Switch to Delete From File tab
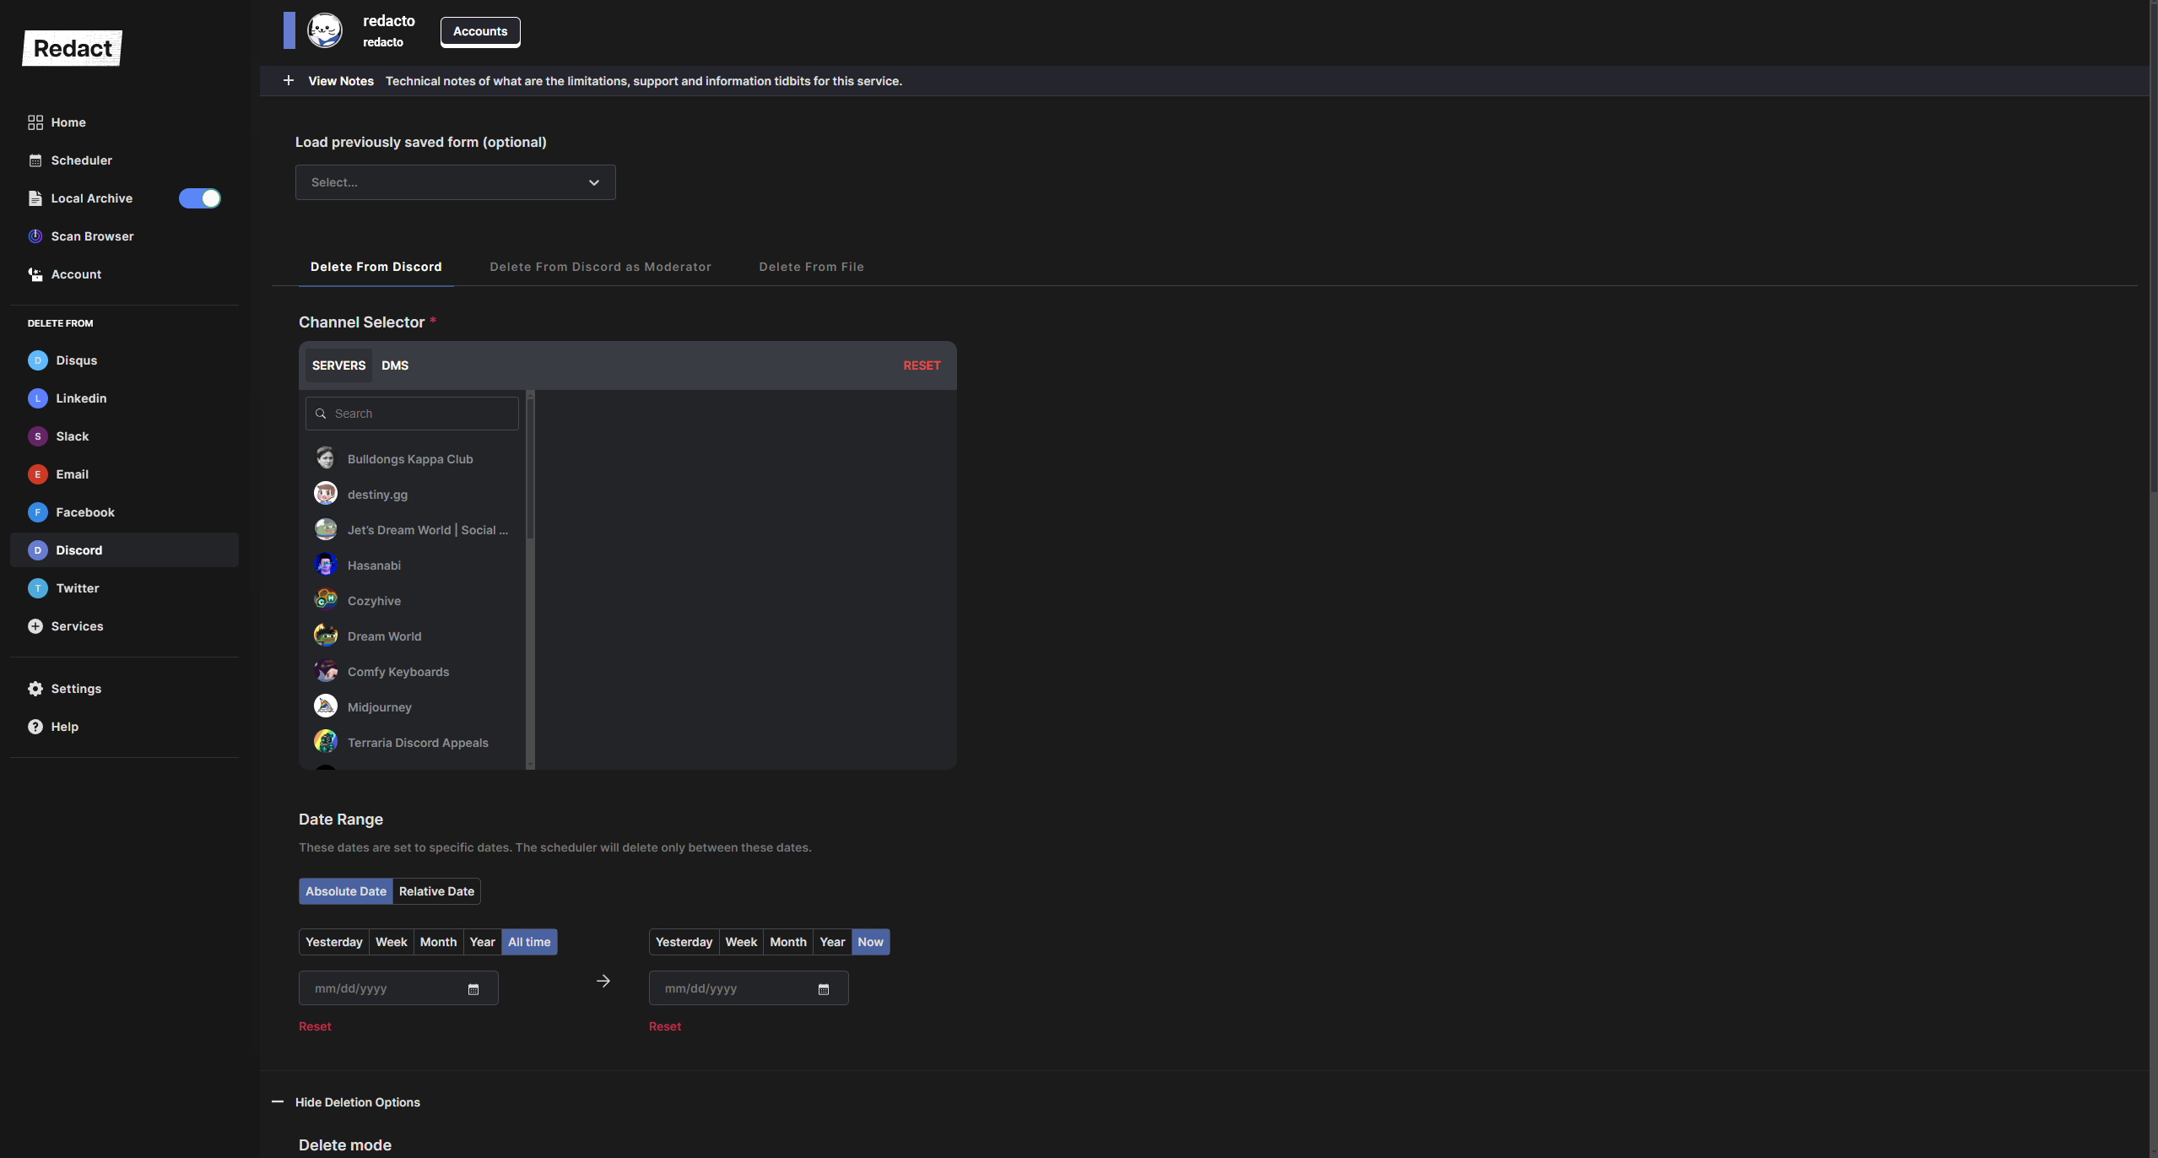 click(811, 267)
